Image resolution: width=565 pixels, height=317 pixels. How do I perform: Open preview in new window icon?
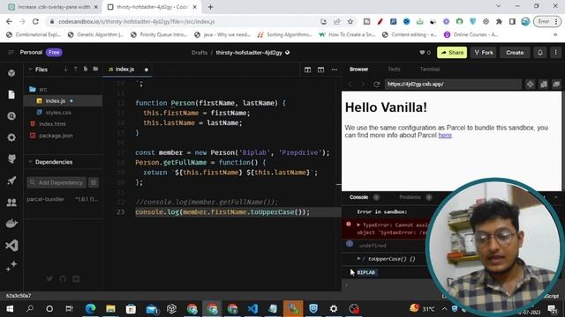pyautogui.click(x=557, y=85)
